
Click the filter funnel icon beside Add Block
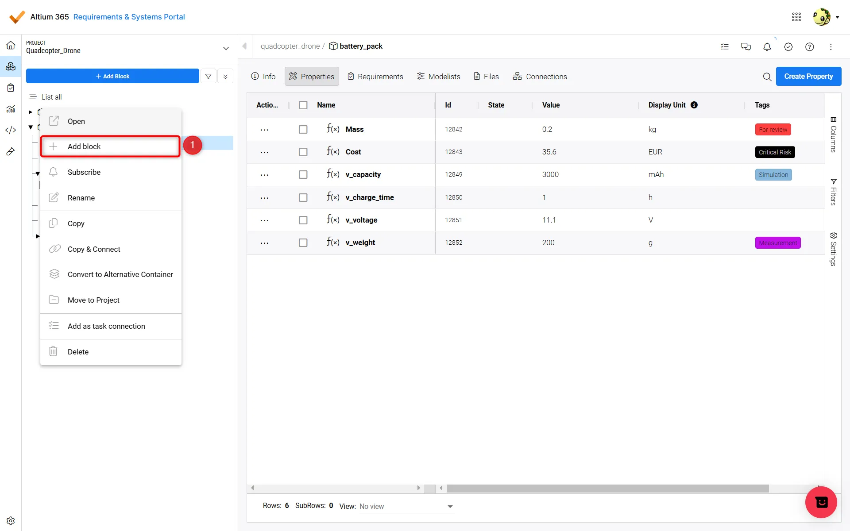208,76
